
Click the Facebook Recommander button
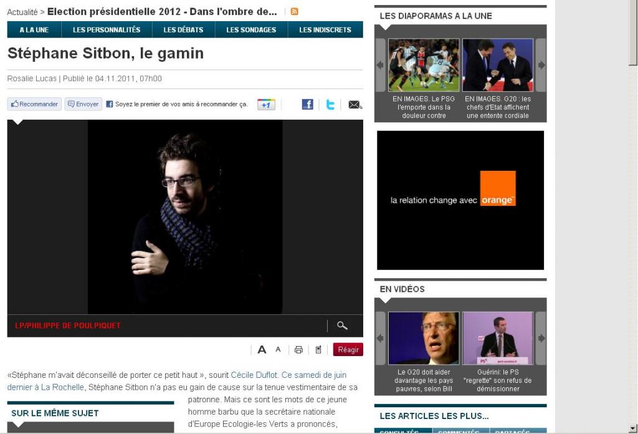click(x=34, y=104)
